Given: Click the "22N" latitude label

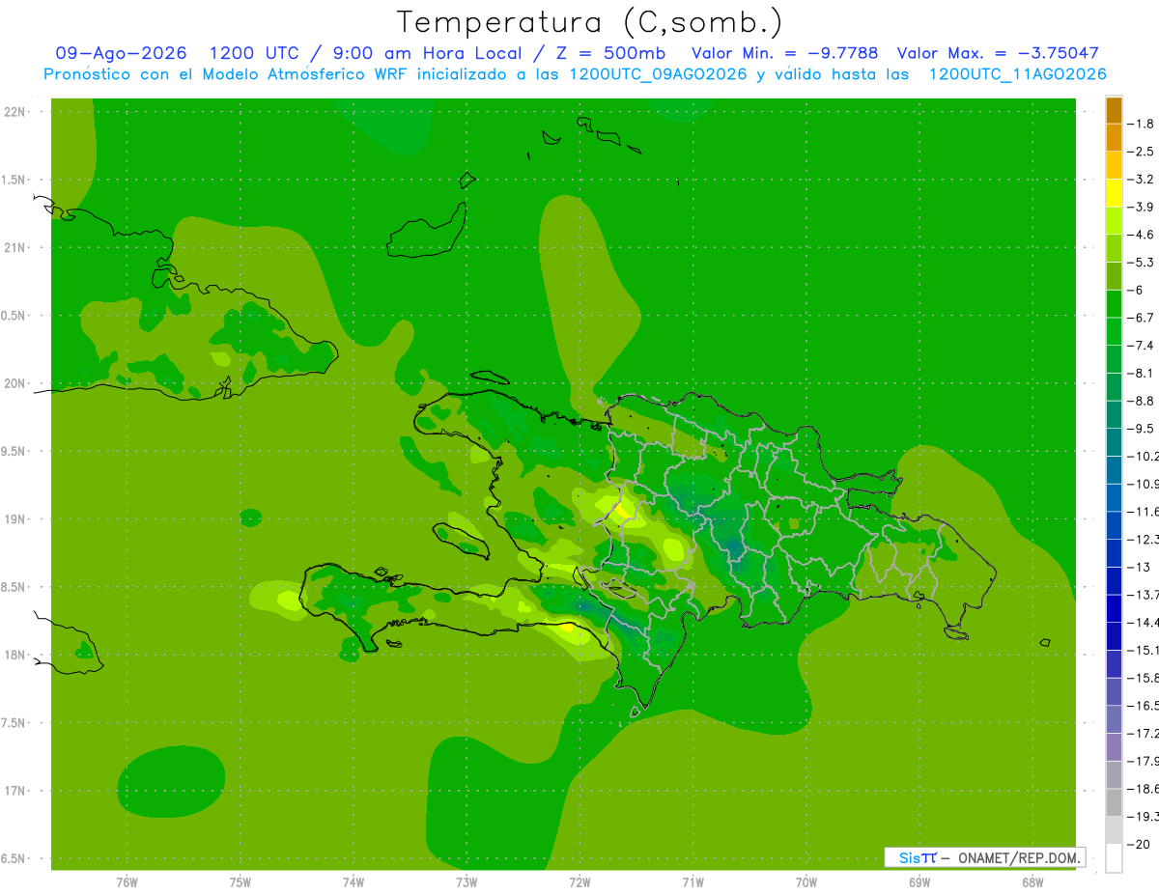Looking at the screenshot, I should point(14,111).
